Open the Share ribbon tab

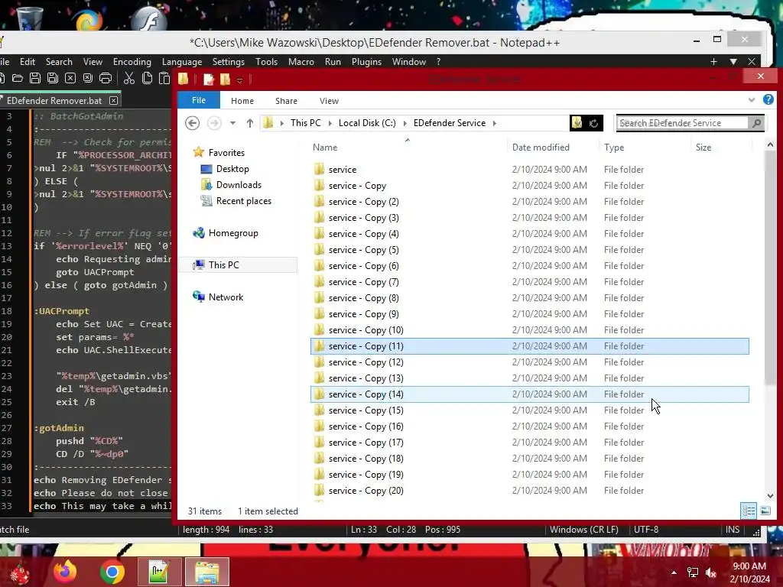point(286,101)
